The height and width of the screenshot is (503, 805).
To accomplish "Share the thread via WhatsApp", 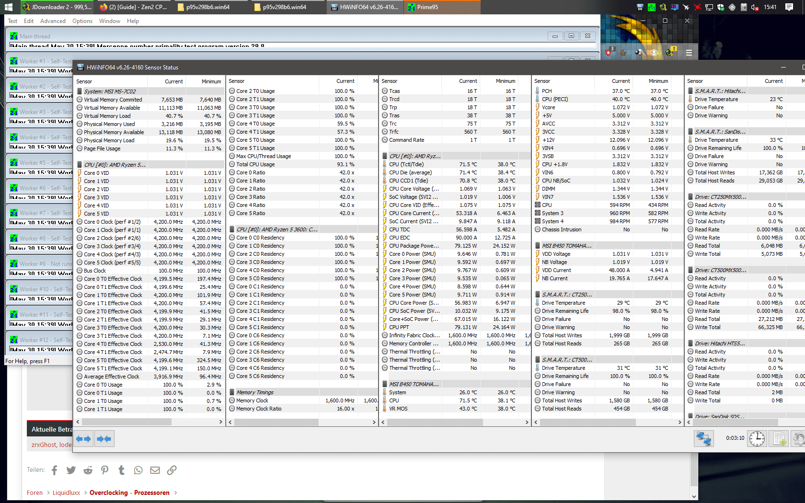I will pyautogui.click(x=138, y=470).
